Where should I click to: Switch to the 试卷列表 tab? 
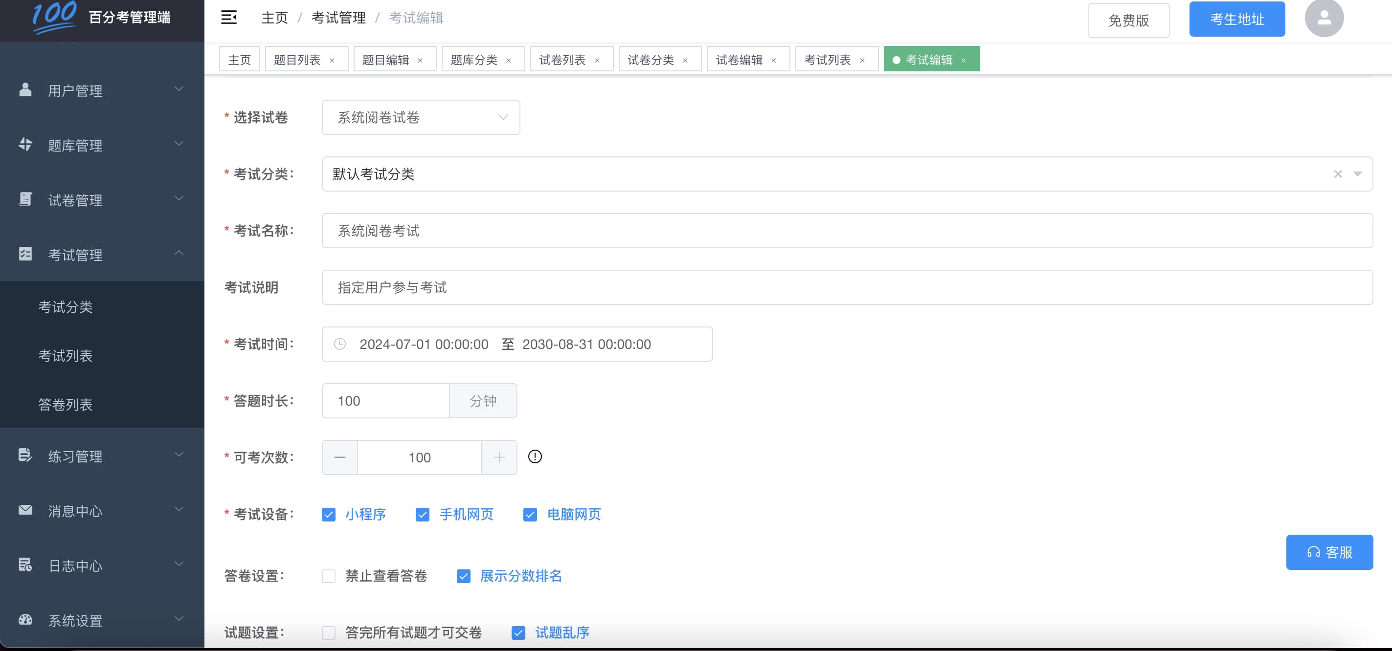(563, 59)
